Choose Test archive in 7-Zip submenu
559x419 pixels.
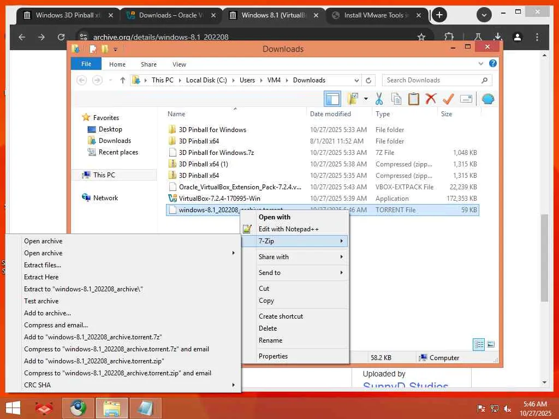(x=123, y=301)
